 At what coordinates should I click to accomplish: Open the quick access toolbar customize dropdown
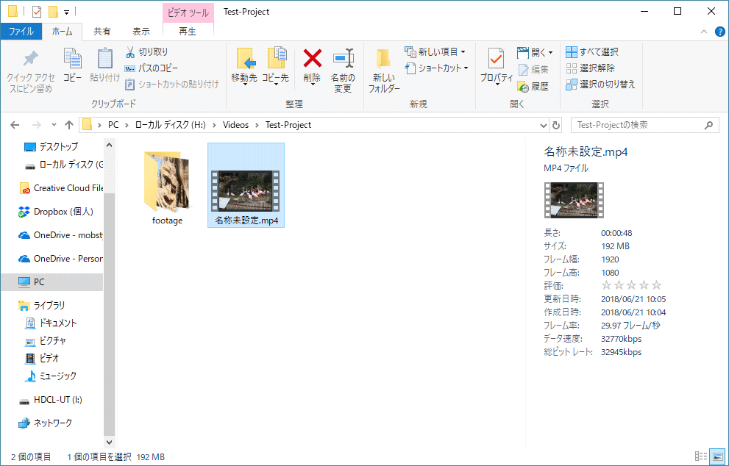click(x=66, y=12)
